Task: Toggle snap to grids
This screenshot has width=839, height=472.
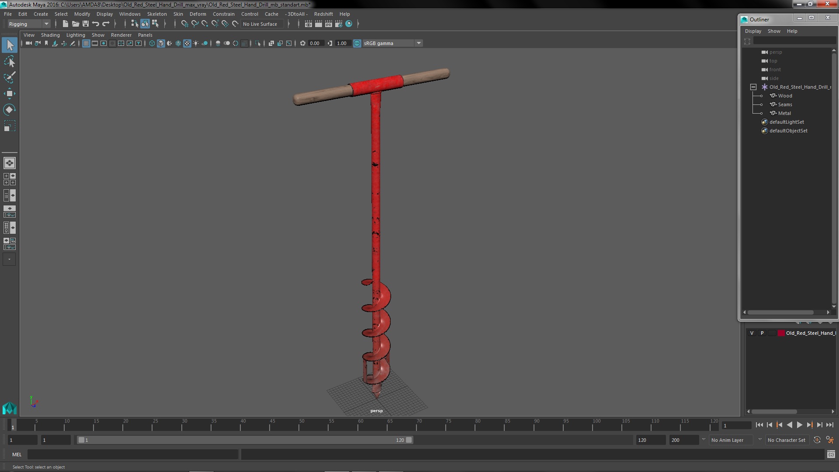Action: 184,24
